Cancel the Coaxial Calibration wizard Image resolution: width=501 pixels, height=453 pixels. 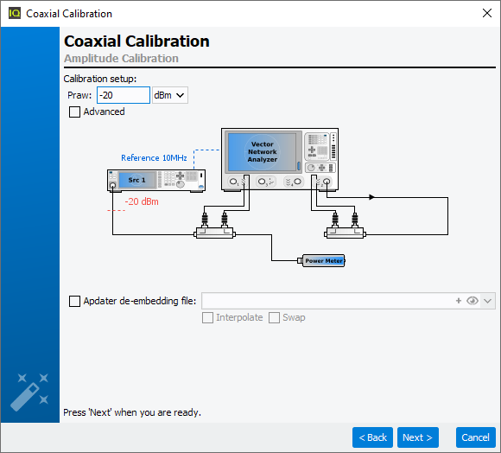coord(475,437)
